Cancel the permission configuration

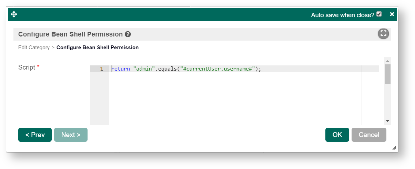(369, 135)
